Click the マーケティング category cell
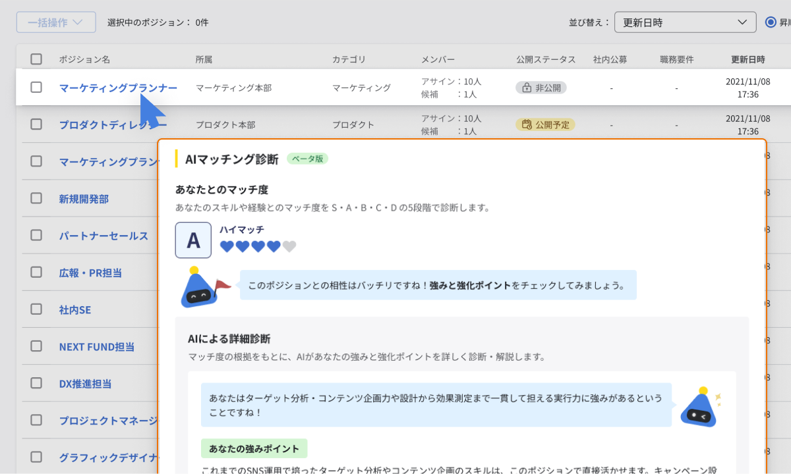Screen dimensions: 791x474 [361, 88]
